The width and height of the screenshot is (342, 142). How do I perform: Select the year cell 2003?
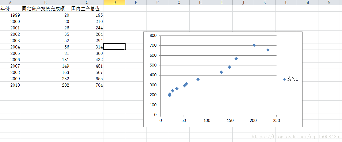tap(10, 40)
